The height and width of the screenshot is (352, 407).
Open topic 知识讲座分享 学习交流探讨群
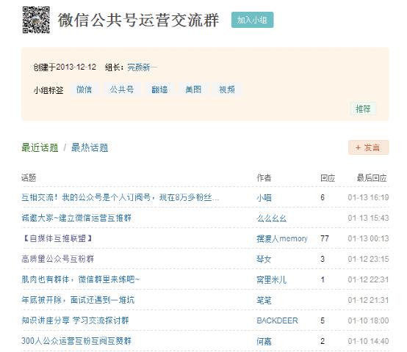click(75, 320)
